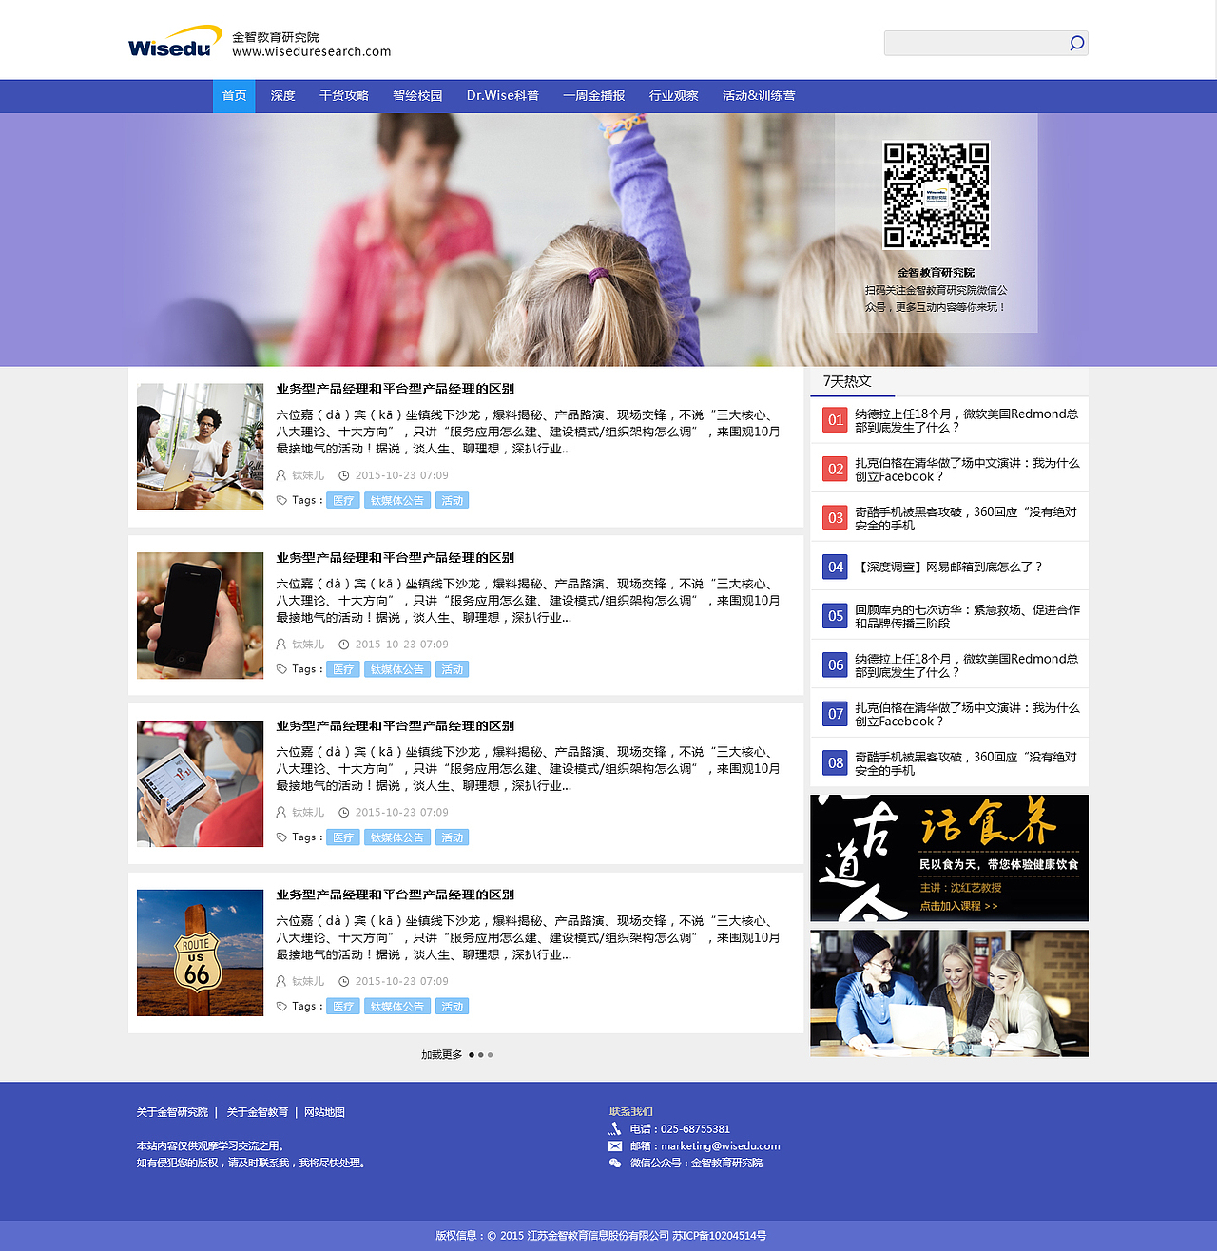This screenshot has height=1251, width=1217.
Task: Open the 活动&训练营 nav tab
Action: (x=759, y=96)
